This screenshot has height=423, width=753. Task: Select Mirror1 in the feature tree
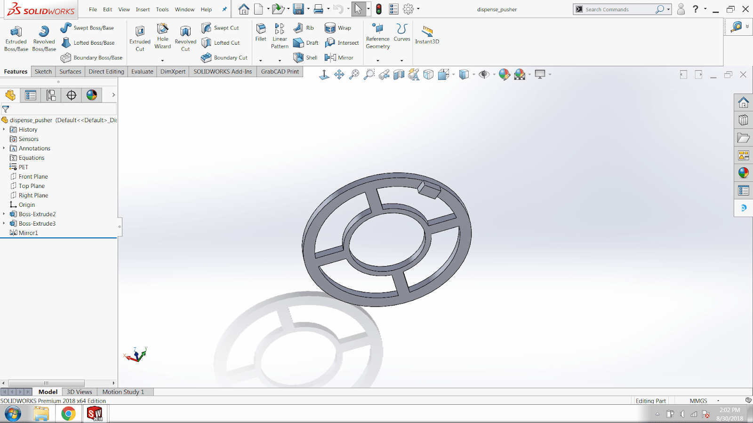(28, 233)
